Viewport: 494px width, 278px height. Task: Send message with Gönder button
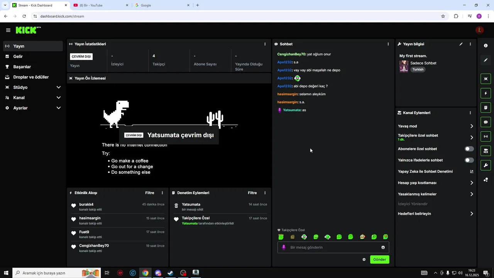tap(380, 259)
